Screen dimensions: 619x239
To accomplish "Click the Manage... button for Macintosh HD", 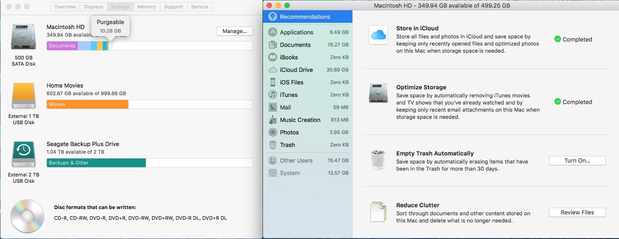I will point(235,31).
